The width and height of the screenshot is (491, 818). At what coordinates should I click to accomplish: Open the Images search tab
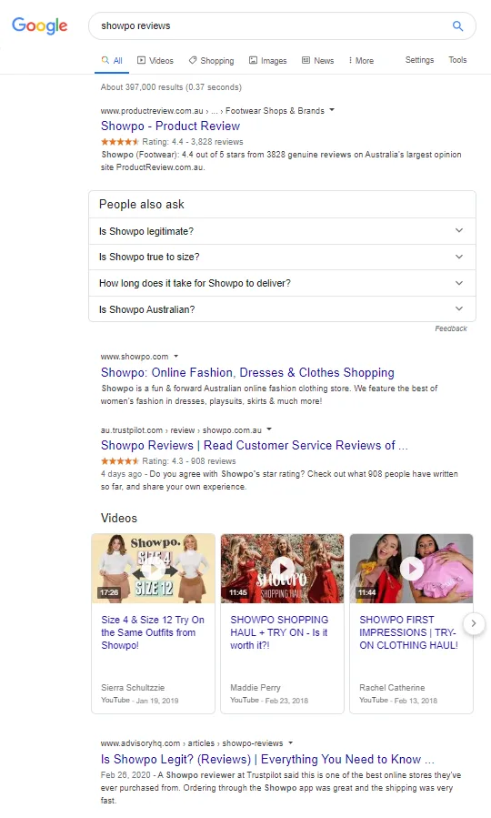tap(268, 61)
